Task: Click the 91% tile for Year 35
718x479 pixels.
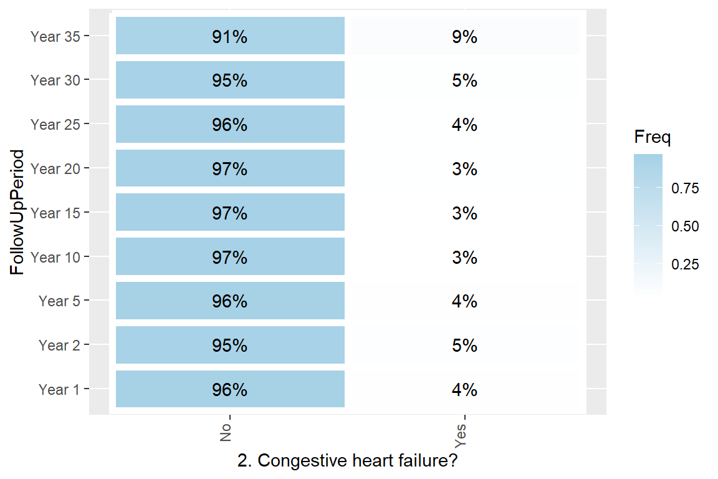Action: click(230, 36)
